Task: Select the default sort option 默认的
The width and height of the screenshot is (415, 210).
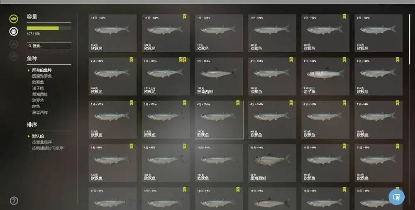Action: [x=38, y=136]
